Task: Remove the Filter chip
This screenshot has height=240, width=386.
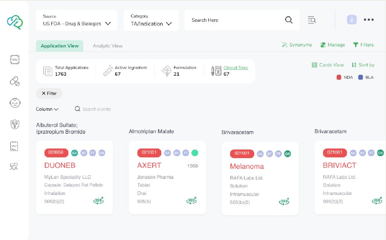Action: (x=49, y=93)
